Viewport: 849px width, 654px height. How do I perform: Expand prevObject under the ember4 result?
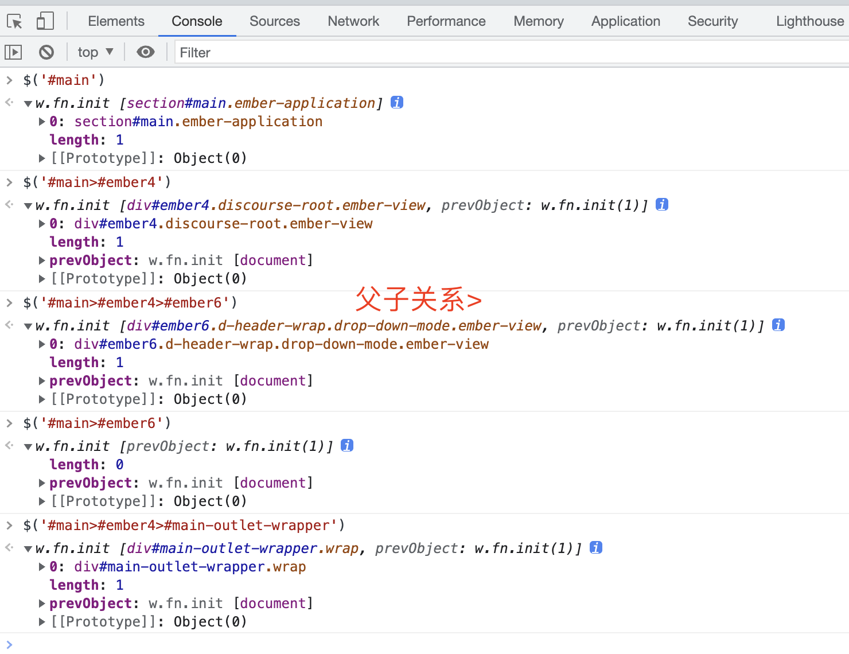tap(42, 260)
